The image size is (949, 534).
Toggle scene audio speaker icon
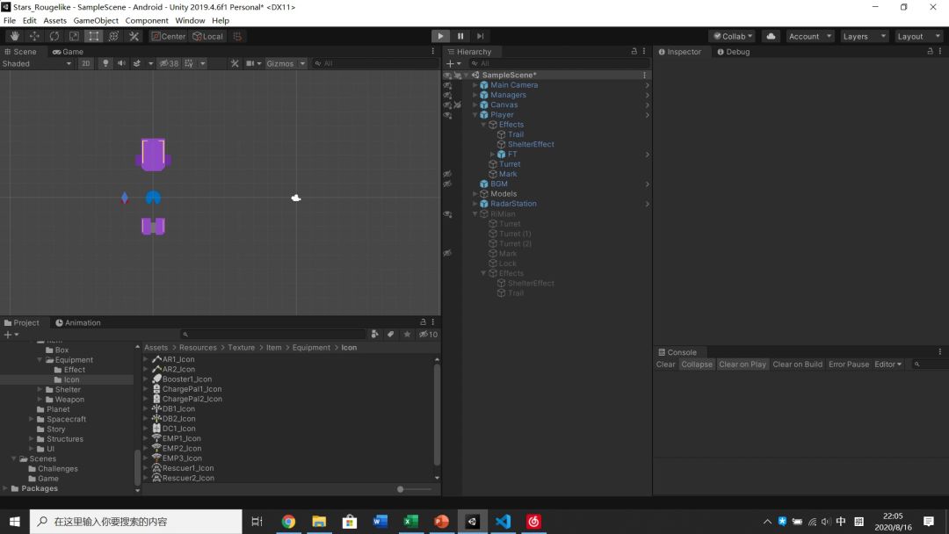point(121,63)
